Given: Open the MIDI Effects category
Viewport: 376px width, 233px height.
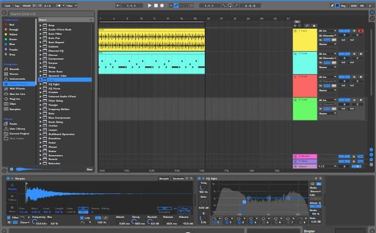Looking at the screenshot, I should [x=17, y=89].
